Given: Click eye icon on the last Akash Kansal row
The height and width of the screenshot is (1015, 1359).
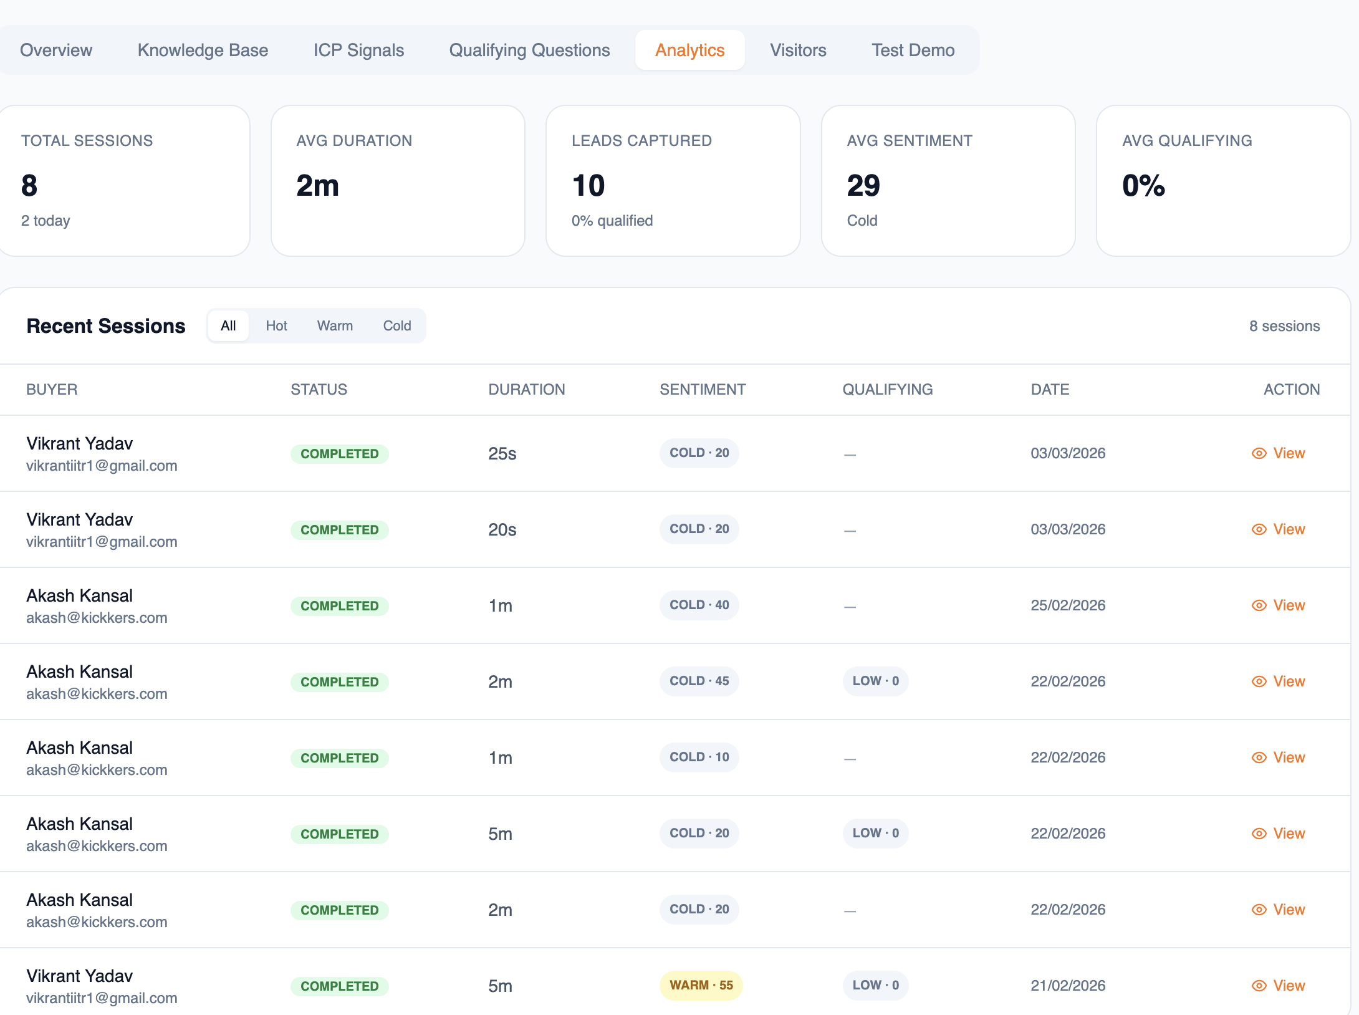Looking at the screenshot, I should pos(1259,910).
